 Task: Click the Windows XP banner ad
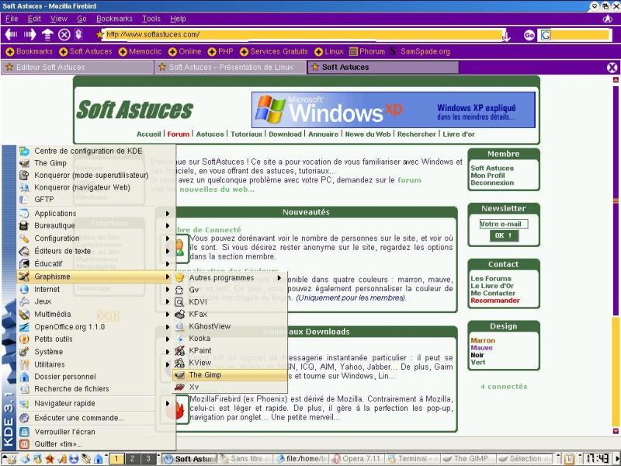394,110
